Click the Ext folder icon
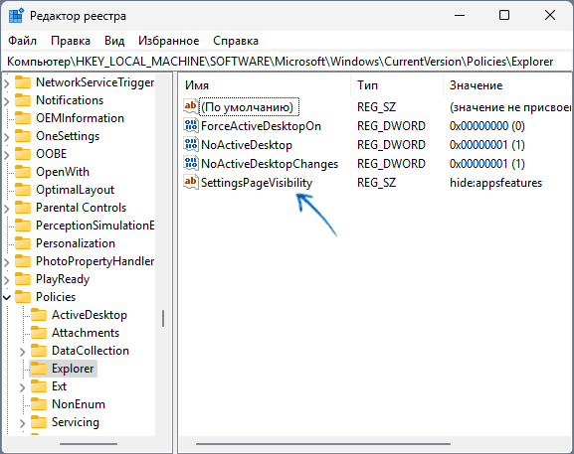The height and width of the screenshot is (454, 574). (x=39, y=386)
